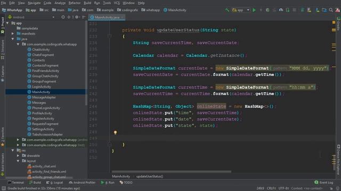The width and height of the screenshot is (341, 191).
Task: Click the yellow lightbulb intention icon
Action: point(115,133)
